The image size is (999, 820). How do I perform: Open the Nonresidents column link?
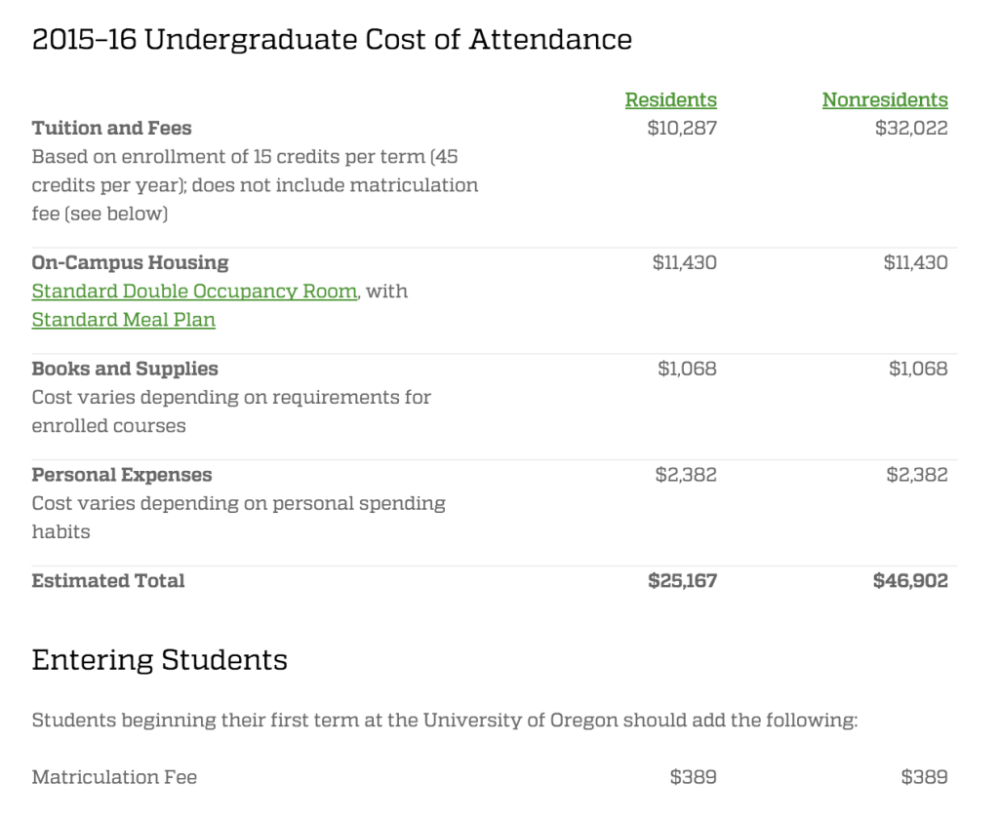point(884,100)
